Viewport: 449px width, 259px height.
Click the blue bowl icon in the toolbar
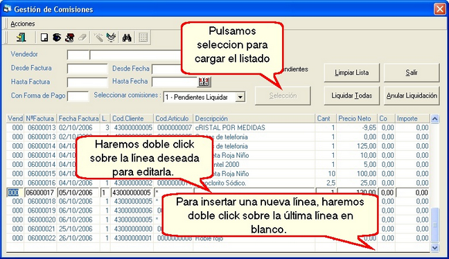coord(111,37)
